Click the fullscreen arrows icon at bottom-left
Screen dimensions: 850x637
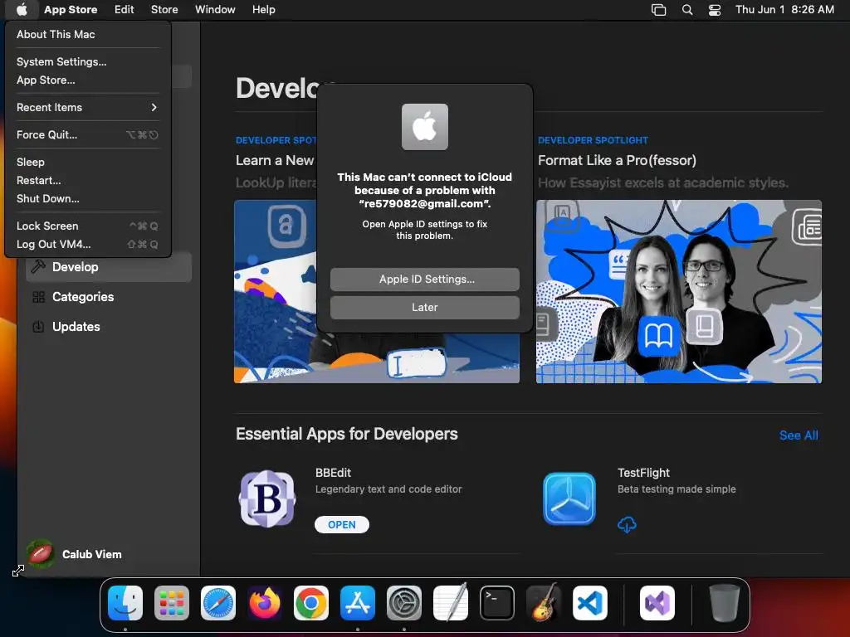coord(18,571)
